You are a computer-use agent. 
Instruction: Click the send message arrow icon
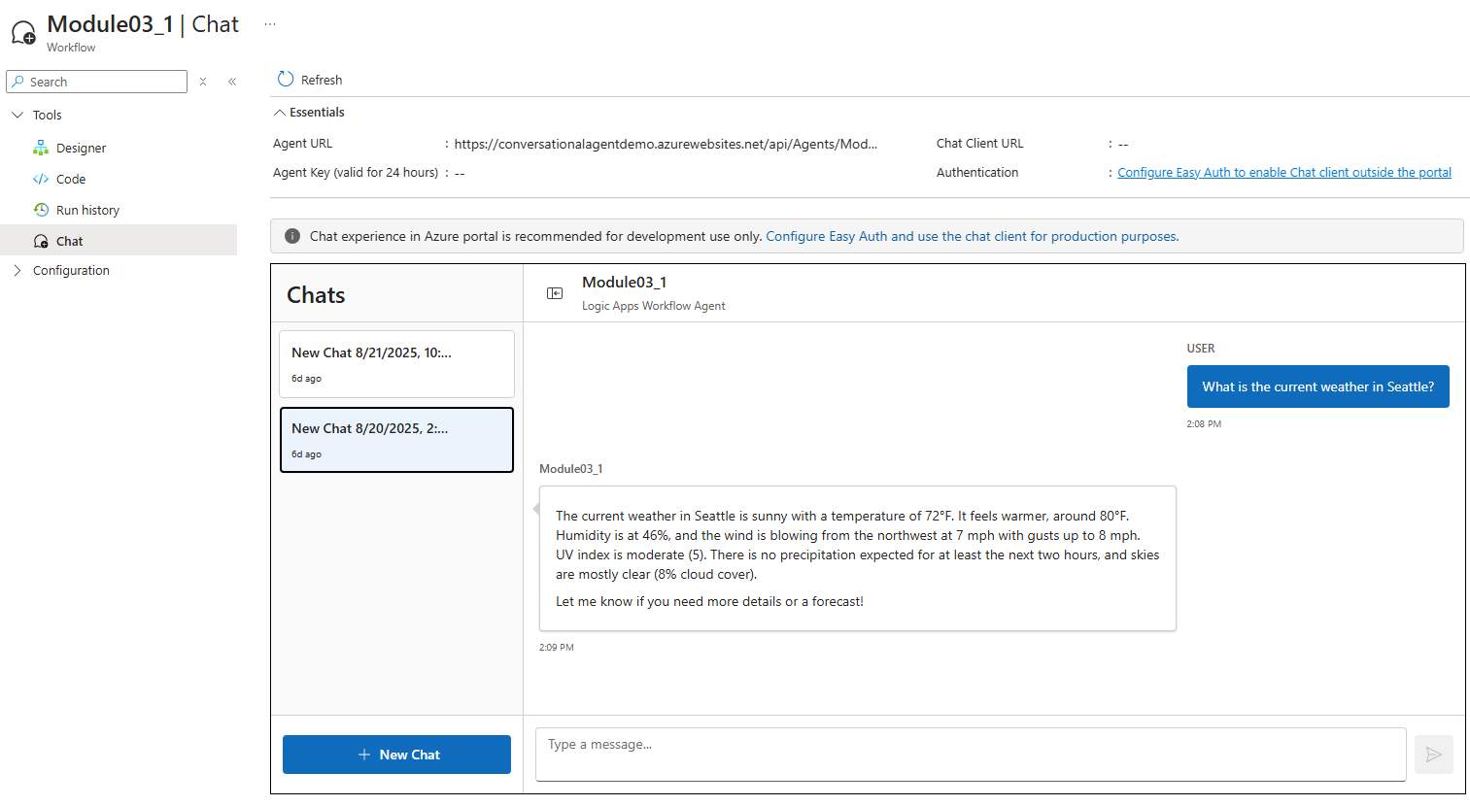1433,755
